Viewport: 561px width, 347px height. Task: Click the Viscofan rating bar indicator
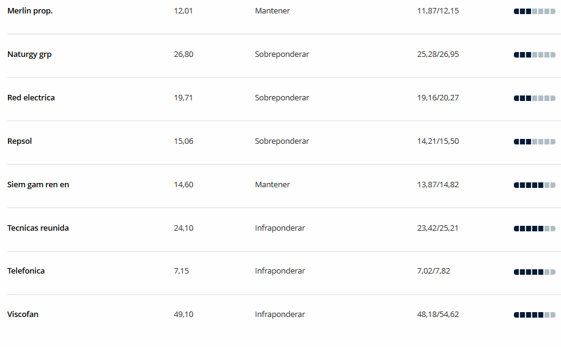[x=535, y=315]
